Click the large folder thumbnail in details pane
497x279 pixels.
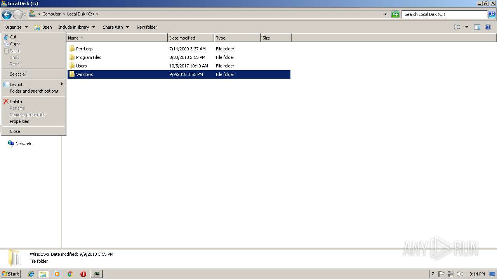tap(14, 258)
